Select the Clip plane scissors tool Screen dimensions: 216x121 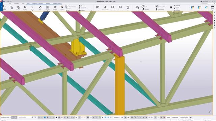click(x=25, y=8)
